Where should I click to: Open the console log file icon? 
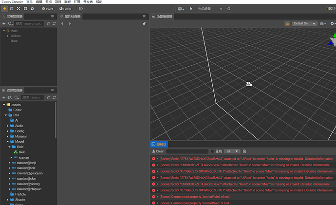click(x=244, y=151)
